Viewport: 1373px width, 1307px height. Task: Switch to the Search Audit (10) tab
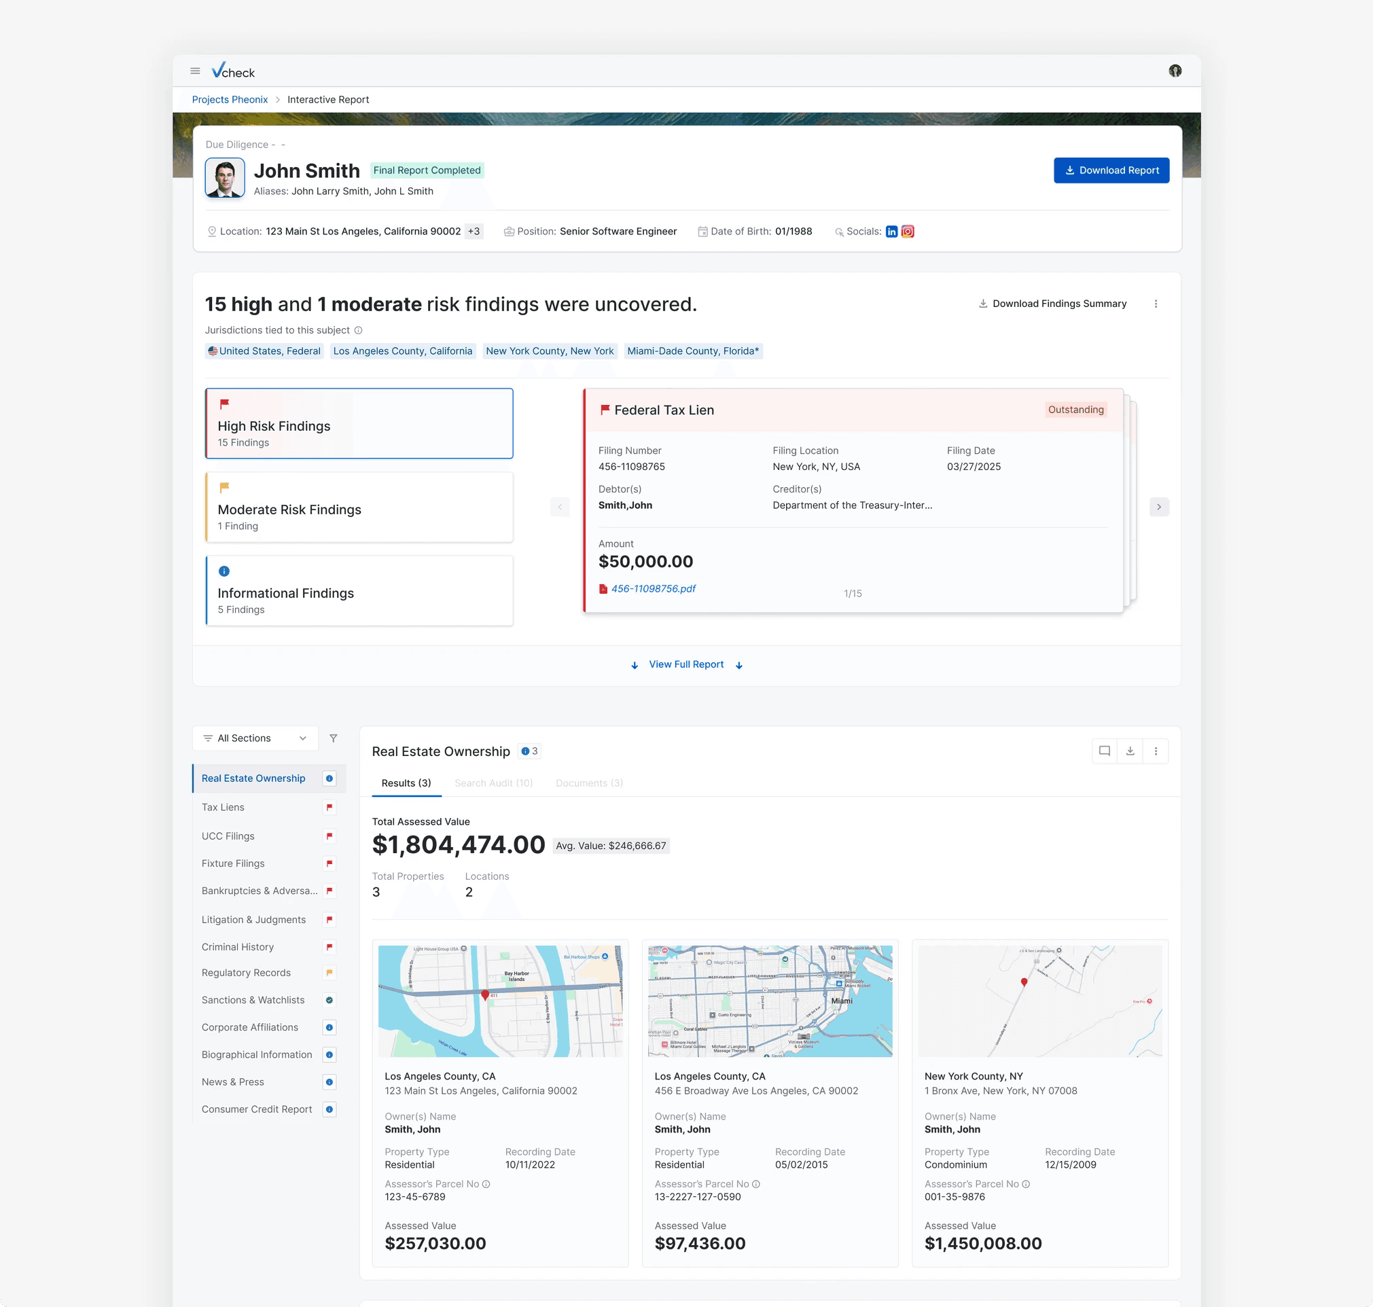[493, 783]
